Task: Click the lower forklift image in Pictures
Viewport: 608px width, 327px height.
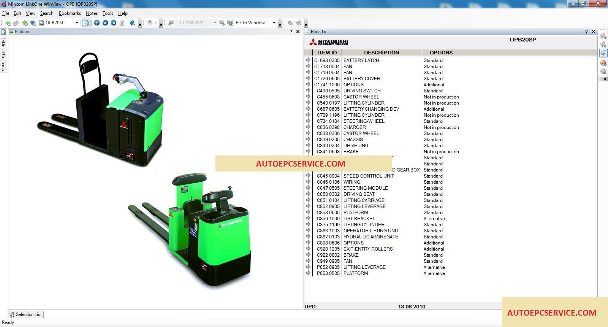Action: (x=189, y=229)
